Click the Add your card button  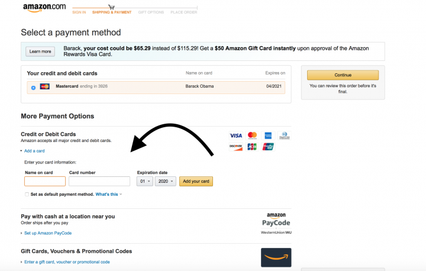coord(196,181)
